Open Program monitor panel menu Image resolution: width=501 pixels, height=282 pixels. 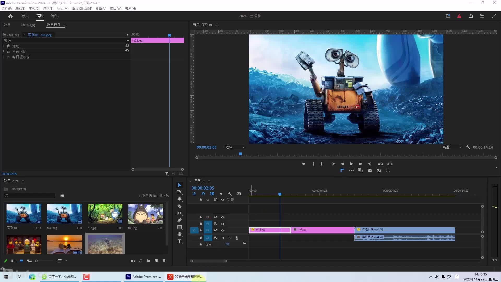(217, 25)
